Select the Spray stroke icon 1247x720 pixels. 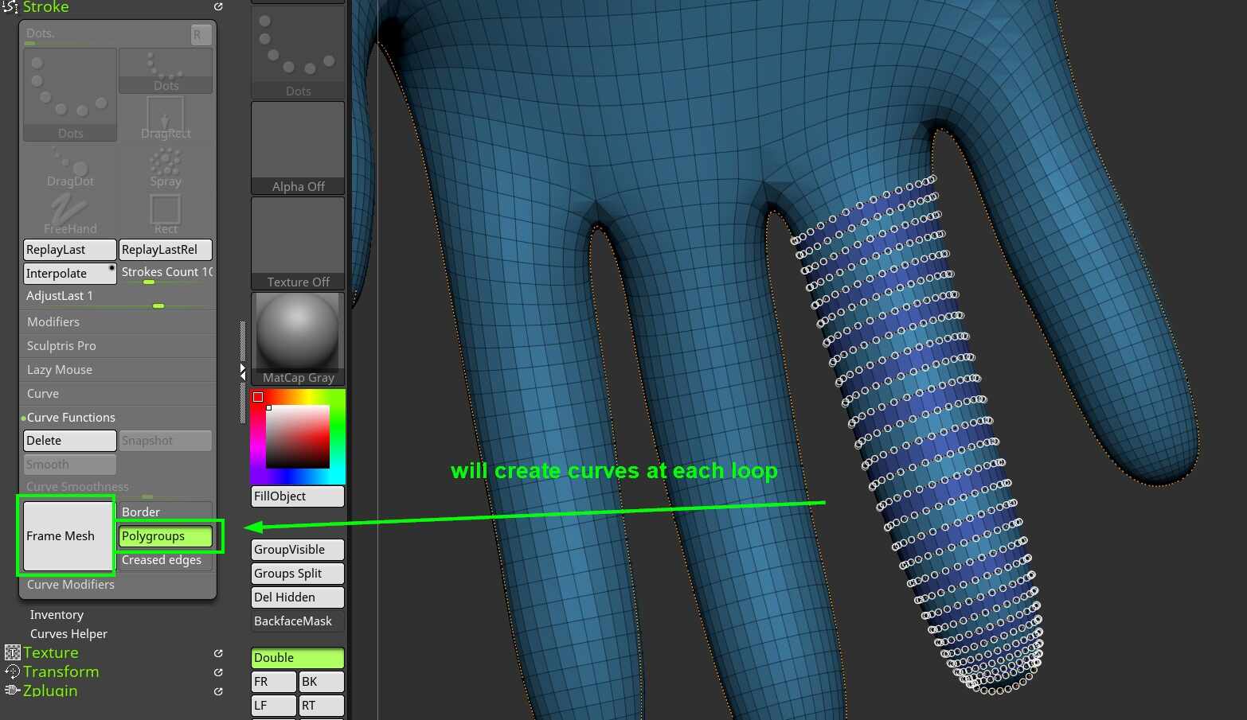click(x=166, y=165)
